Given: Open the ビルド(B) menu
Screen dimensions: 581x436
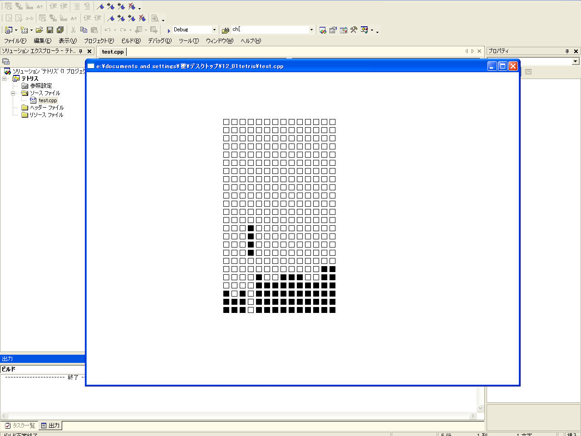Looking at the screenshot, I should tap(131, 41).
